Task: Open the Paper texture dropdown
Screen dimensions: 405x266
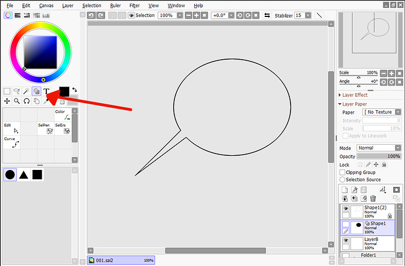Action: [382, 112]
